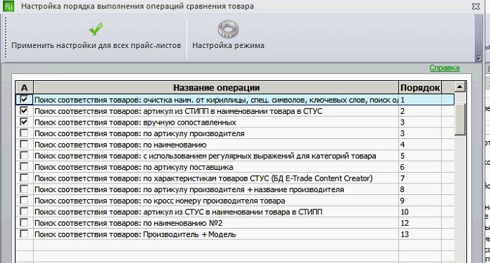The width and height of the screenshot is (490, 263).
Task: Check the 'по артикулу поставщика' checkbox
Action: pyautogui.click(x=24, y=166)
